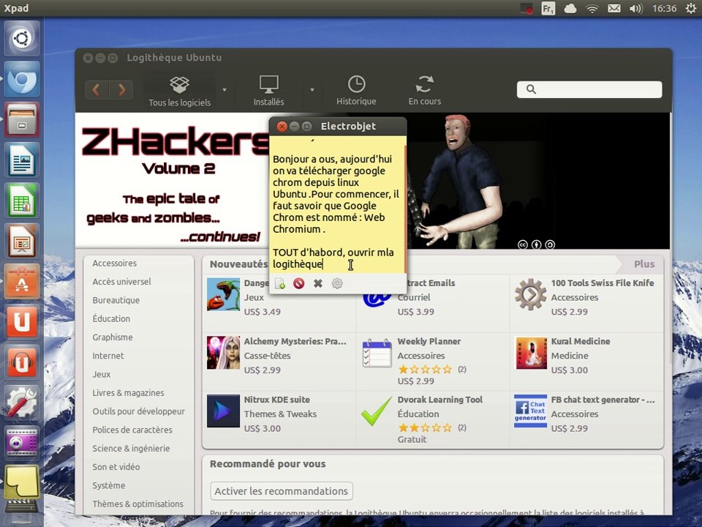Click the recording indicator in top panel
The width and height of the screenshot is (702, 527).
tap(526, 9)
